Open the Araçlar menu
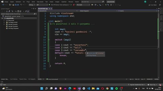The width and height of the screenshot is (163, 91). (x=57, y=2)
